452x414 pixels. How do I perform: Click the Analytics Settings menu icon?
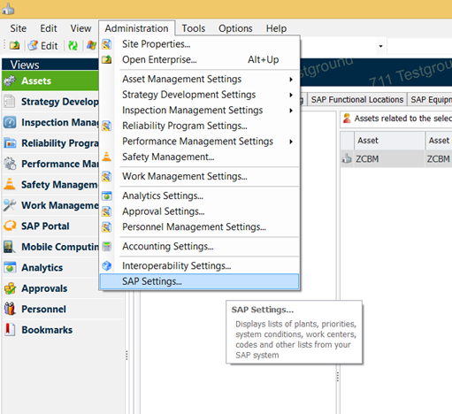pos(106,195)
